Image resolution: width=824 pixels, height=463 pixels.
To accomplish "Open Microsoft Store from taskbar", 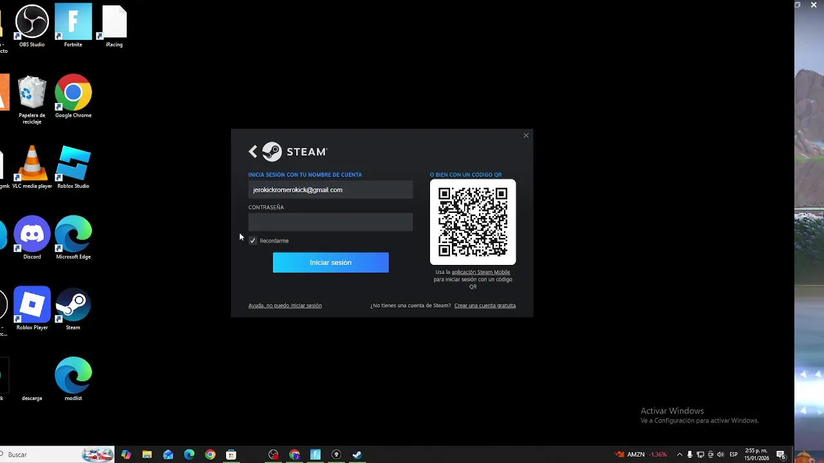I will coord(231,455).
